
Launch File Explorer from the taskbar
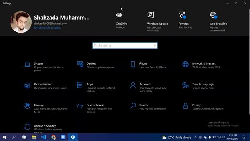click(34, 137)
